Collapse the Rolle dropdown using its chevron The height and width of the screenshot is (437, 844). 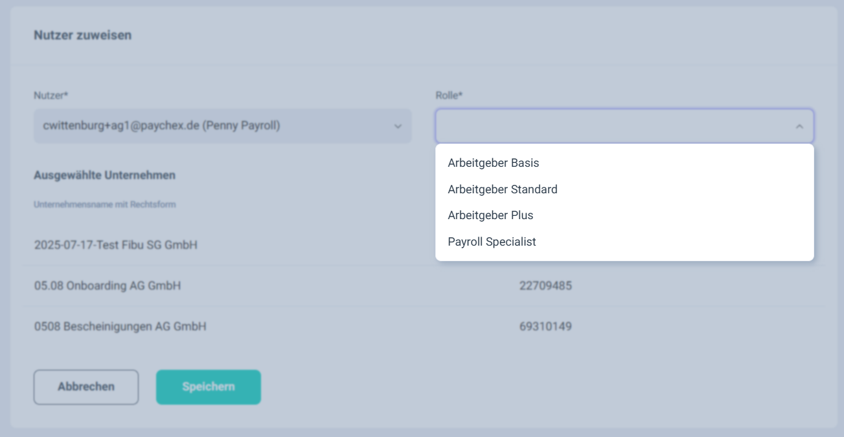[x=799, y=126]
